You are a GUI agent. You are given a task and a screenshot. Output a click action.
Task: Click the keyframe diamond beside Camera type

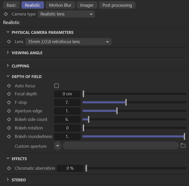pyautogui.click(x=6, y=14)
